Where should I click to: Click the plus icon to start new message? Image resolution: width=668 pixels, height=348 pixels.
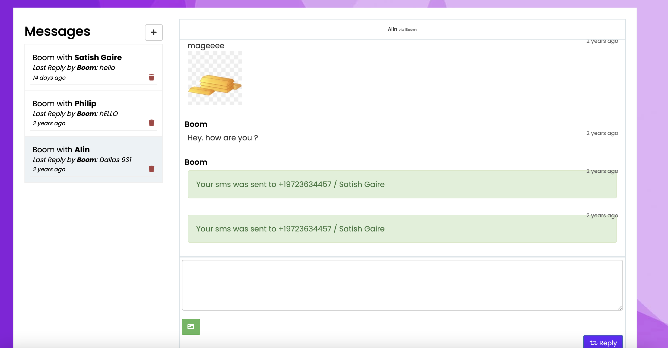coord(154,33)
